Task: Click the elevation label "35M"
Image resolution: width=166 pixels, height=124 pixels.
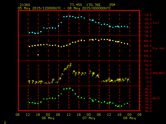Action: coord(112,5)
